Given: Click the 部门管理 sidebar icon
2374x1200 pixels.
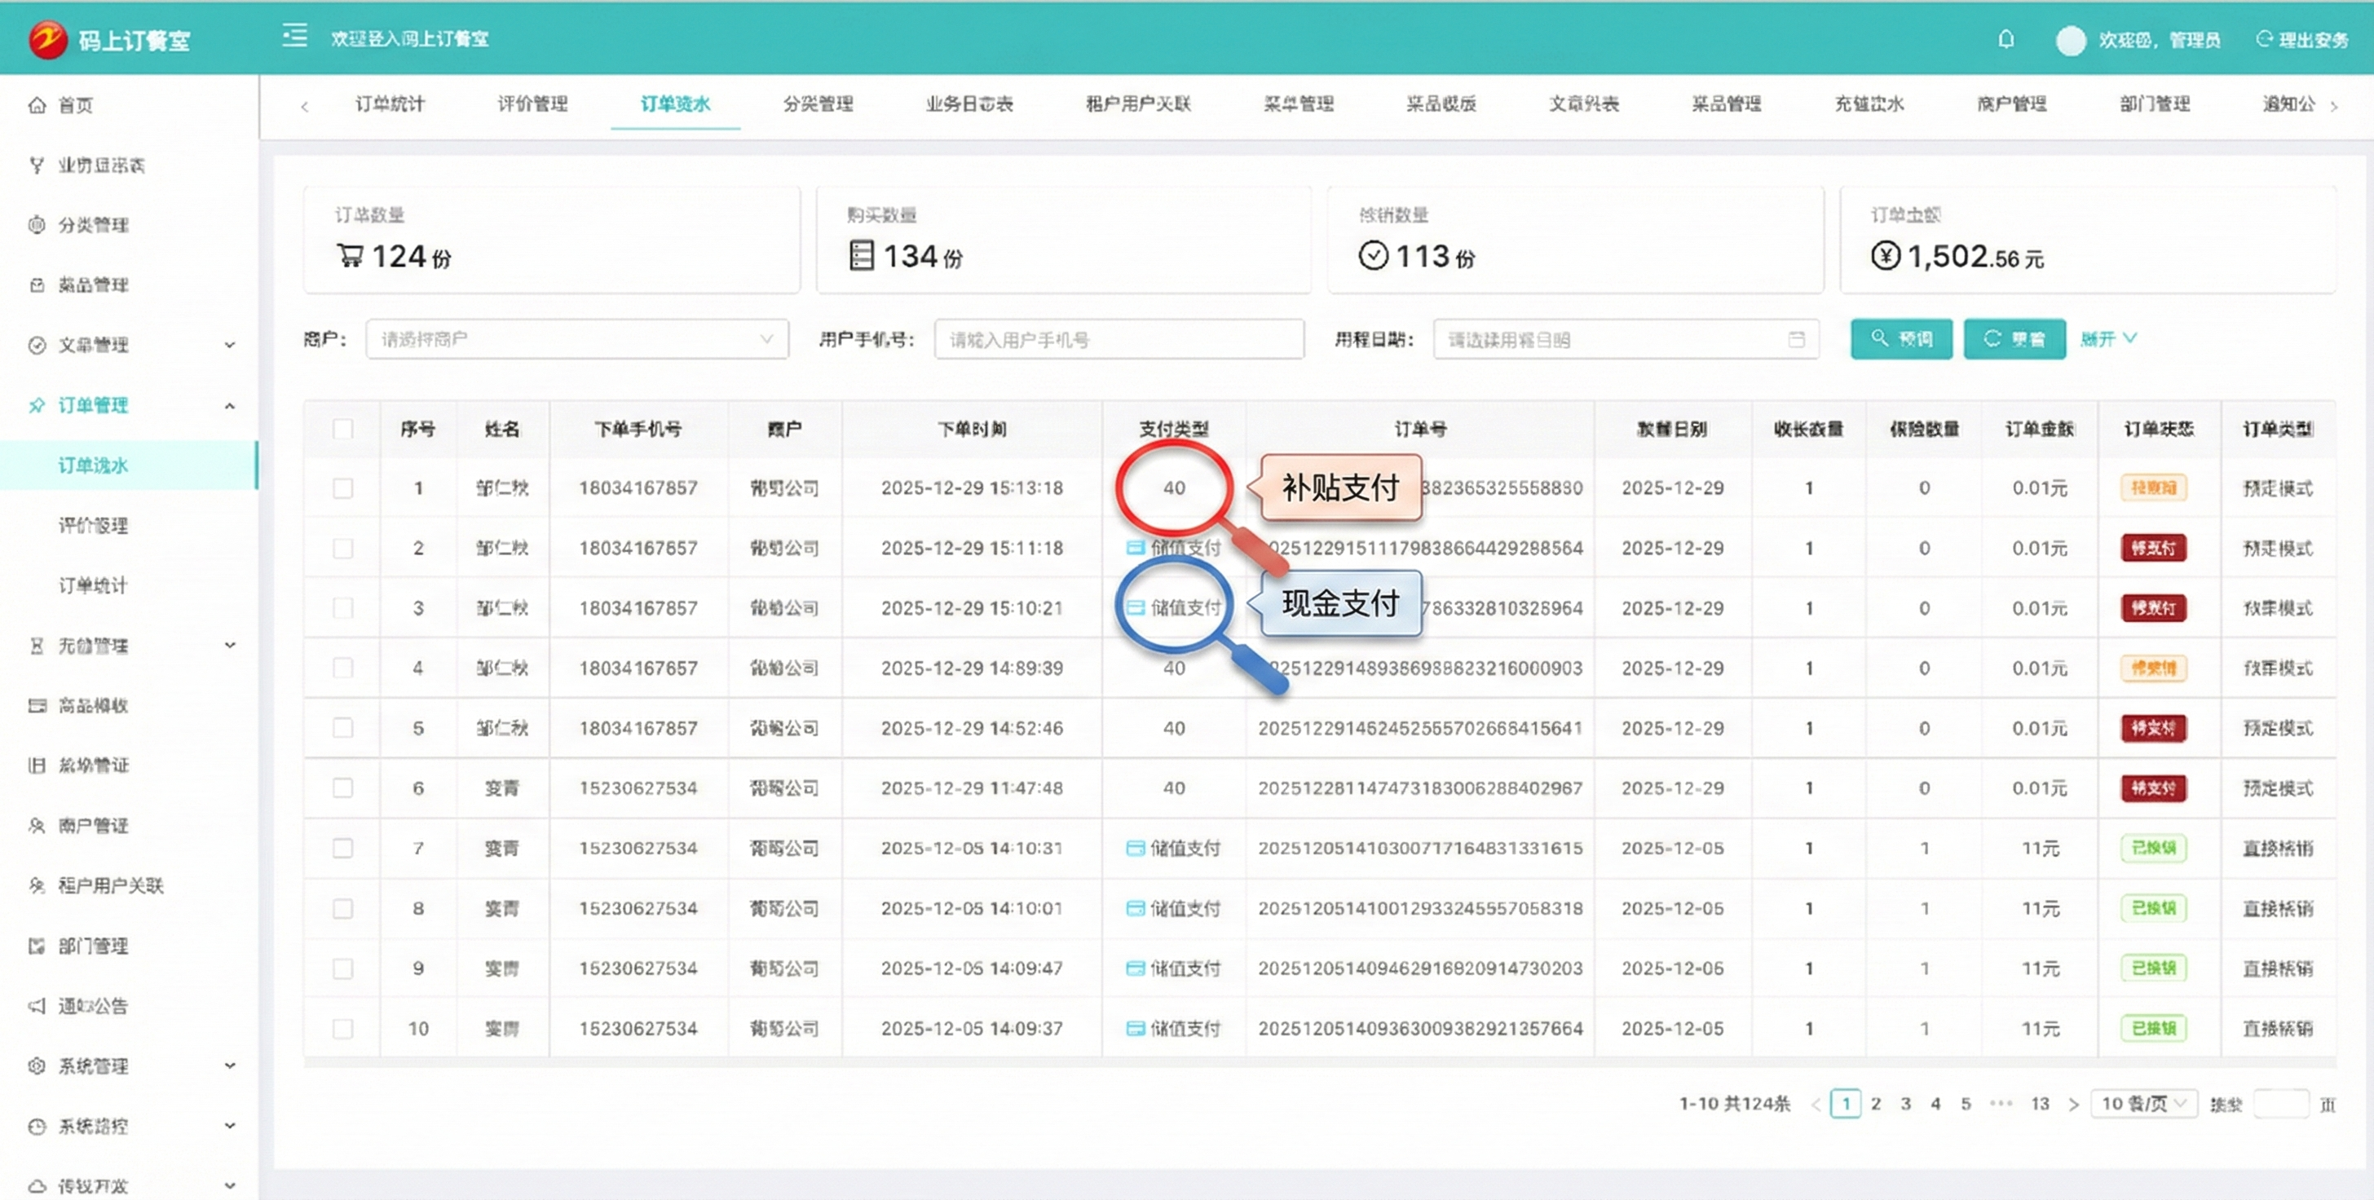Looking at the screenshot, I should (37, 946).
